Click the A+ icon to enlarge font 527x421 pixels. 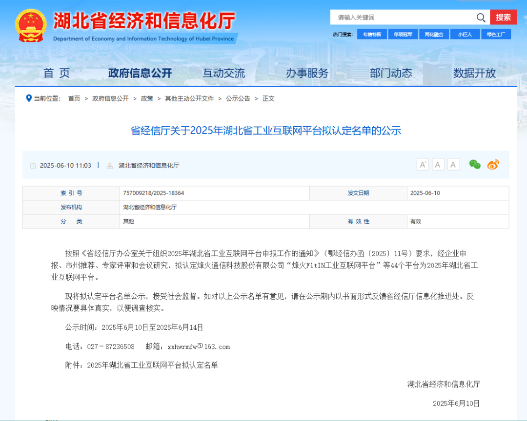[x=423, y=164]
